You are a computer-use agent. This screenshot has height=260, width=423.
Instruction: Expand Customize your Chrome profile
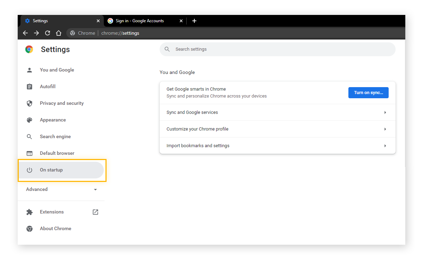pyautogui.click(x=278, y=129)
